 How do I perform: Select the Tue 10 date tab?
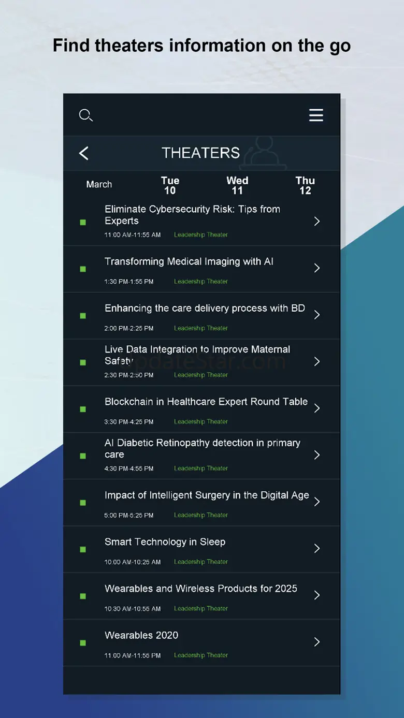coord(170,185)
